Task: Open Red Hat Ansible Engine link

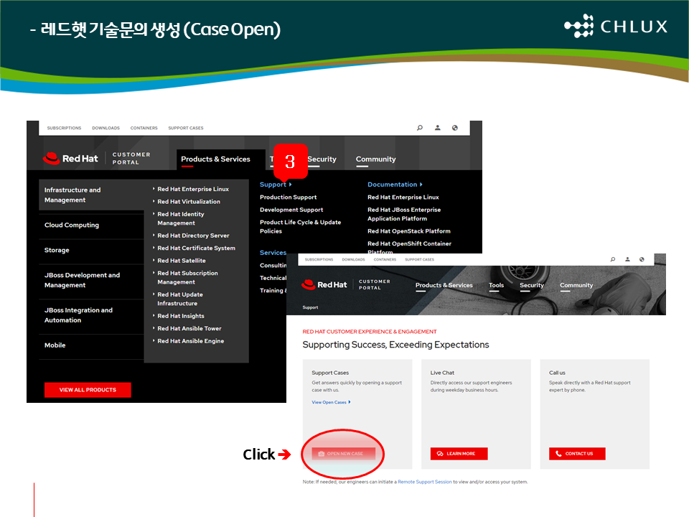Action: click(191, 341)
